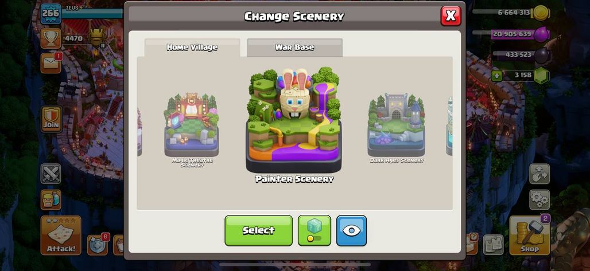Tap the trophy icon showing 4470
590x271 pixels.
click(x=51, y=38)
